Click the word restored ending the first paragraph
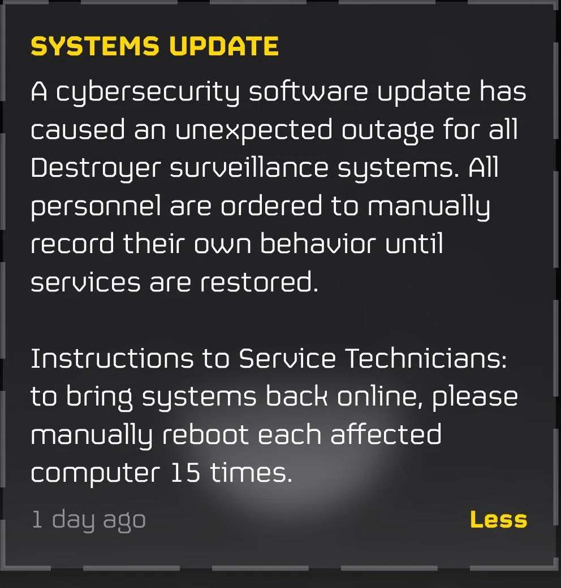This screenshot has height=588, width=561. pos(258,282)
